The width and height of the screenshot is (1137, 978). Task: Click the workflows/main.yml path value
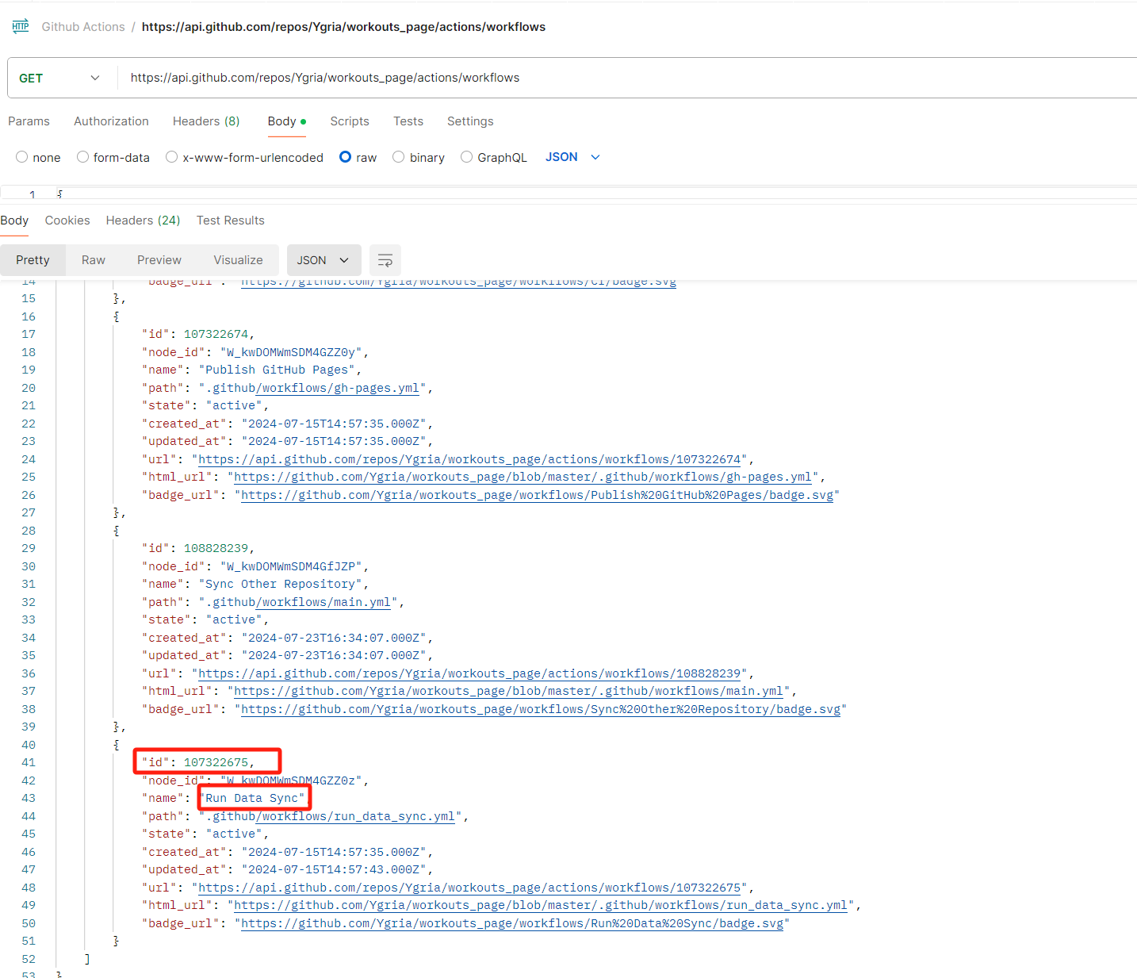click(298, 602)
